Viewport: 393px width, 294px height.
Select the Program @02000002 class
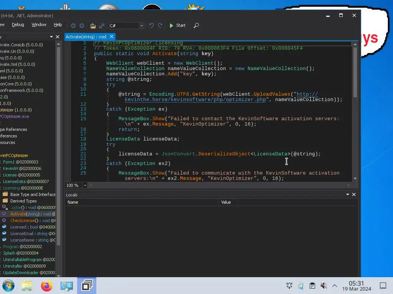tap(23, 247)
